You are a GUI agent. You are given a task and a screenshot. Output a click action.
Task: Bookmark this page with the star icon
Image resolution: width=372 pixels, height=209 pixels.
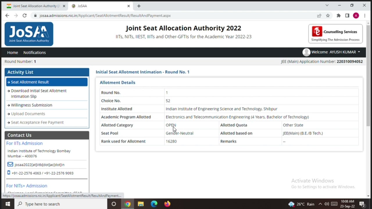tap(328, 16)
